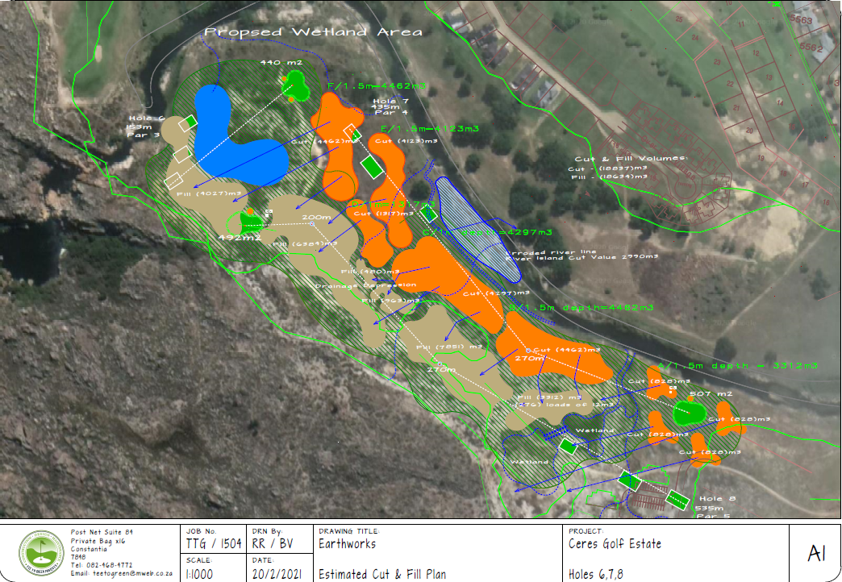Click the TTG / 1504 job number
The image size is (842, 582).
click(214, 544)
